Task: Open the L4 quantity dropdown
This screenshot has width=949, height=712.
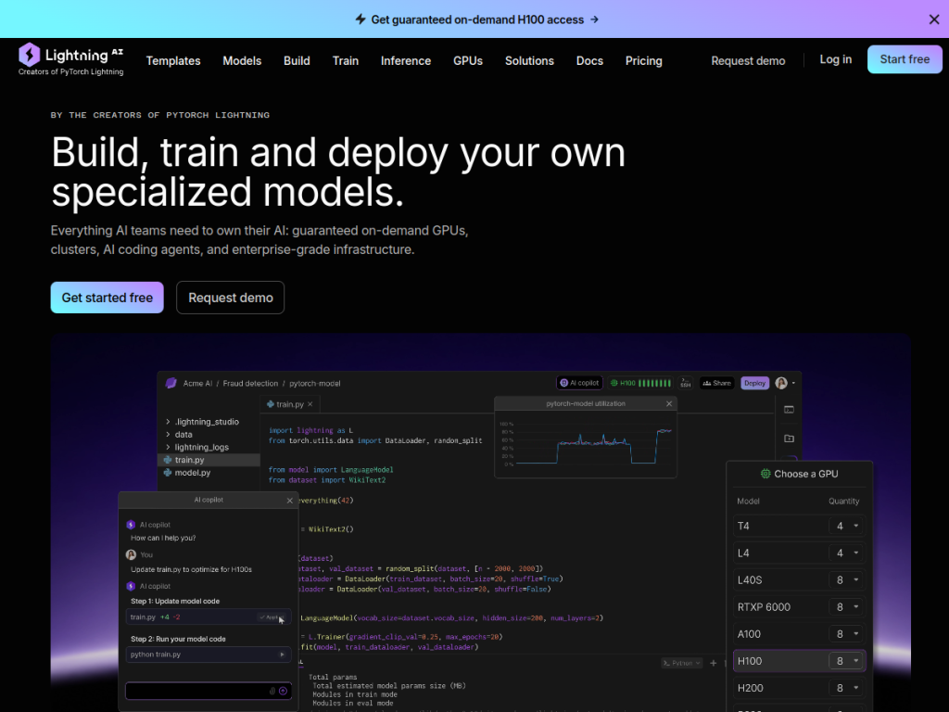Action: 846,553
